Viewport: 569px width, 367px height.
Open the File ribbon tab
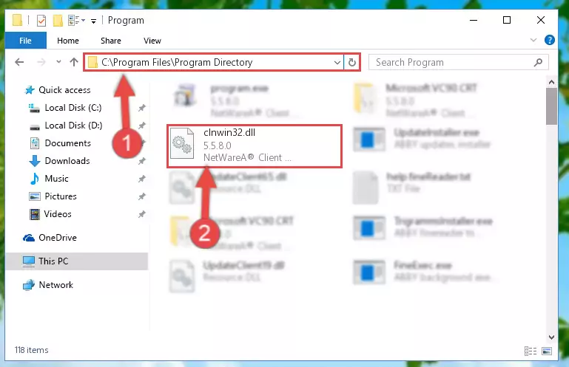[25, 41]
